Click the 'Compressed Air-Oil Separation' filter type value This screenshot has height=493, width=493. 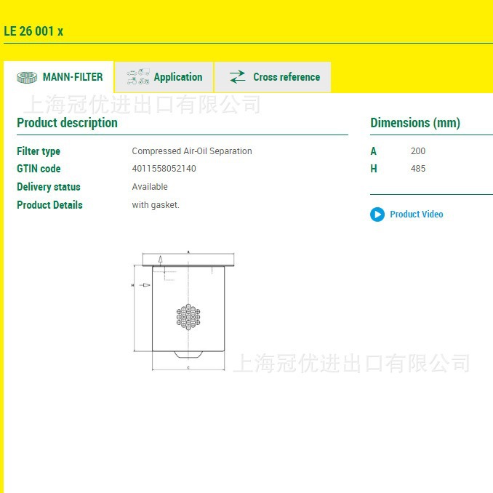pyautogui.click(x=192, y=151)
